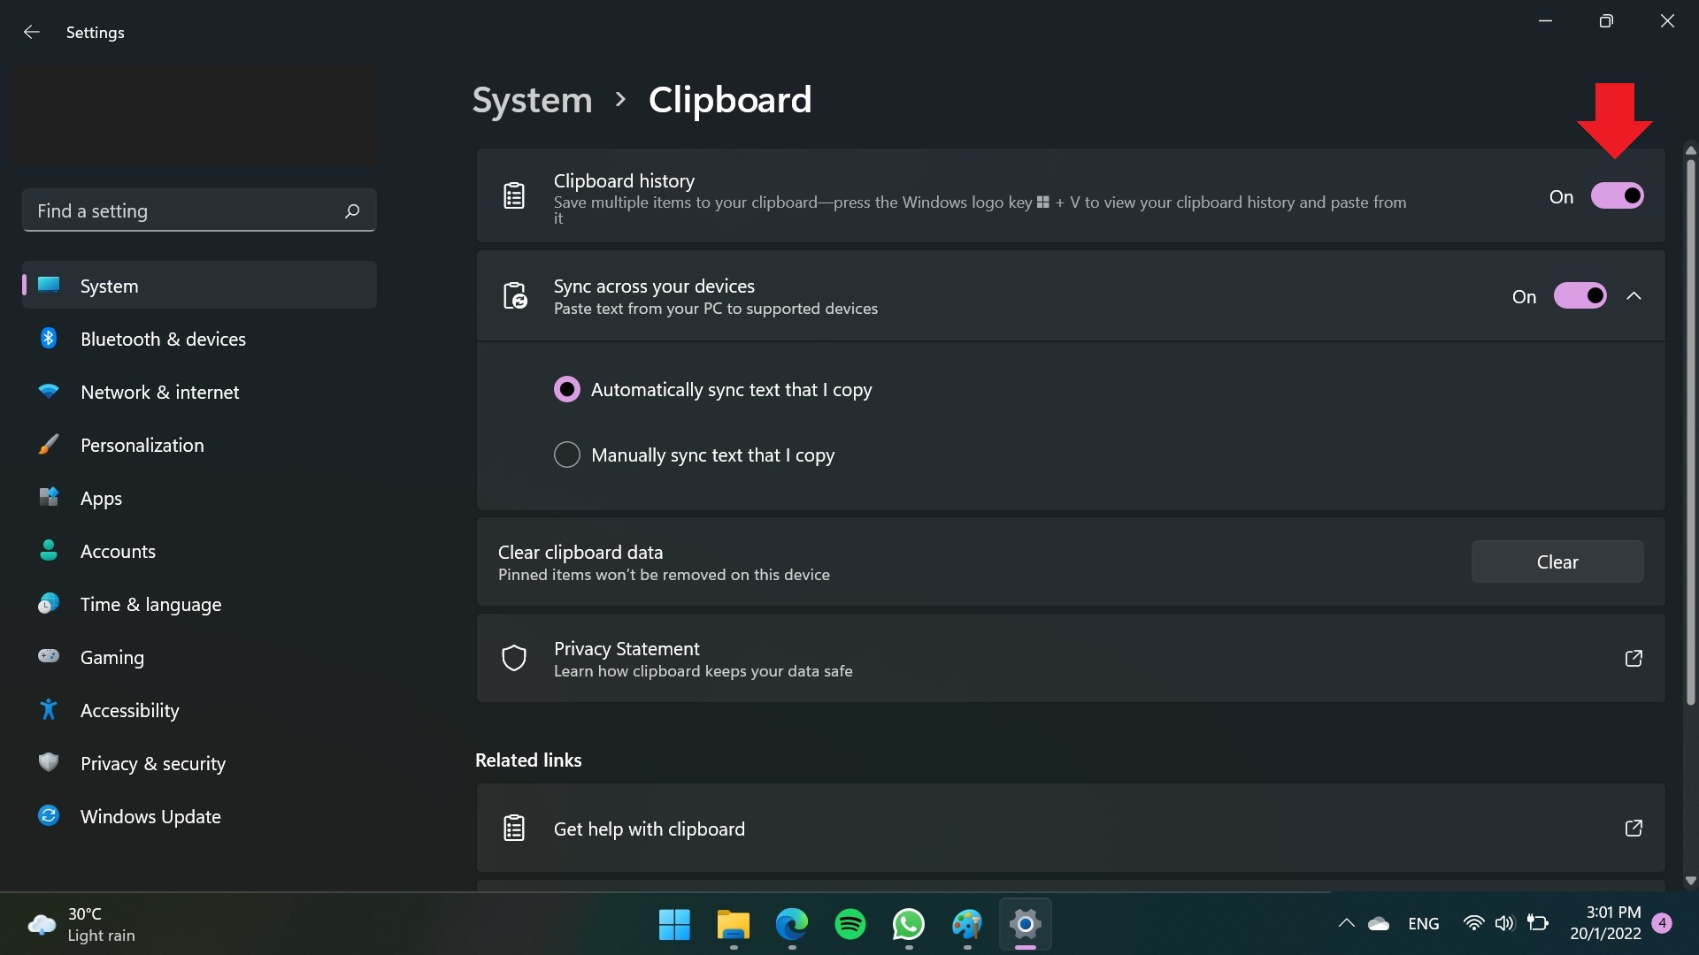Open Windows Update section
Image resolution: width=1699 pixels, height=955 pixels.
(150, 817)
